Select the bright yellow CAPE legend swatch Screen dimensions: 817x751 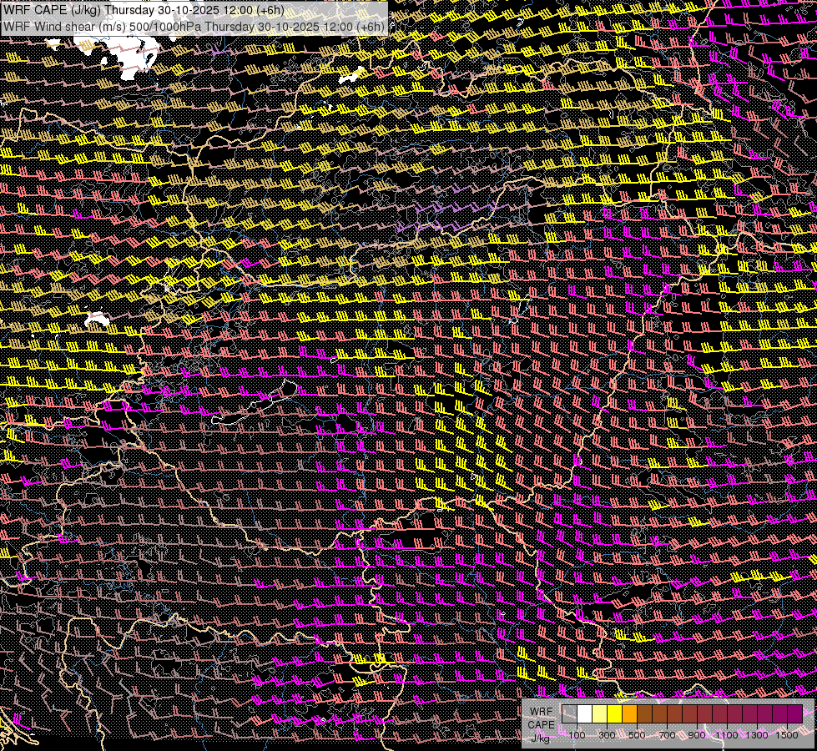tap(615, 713)
